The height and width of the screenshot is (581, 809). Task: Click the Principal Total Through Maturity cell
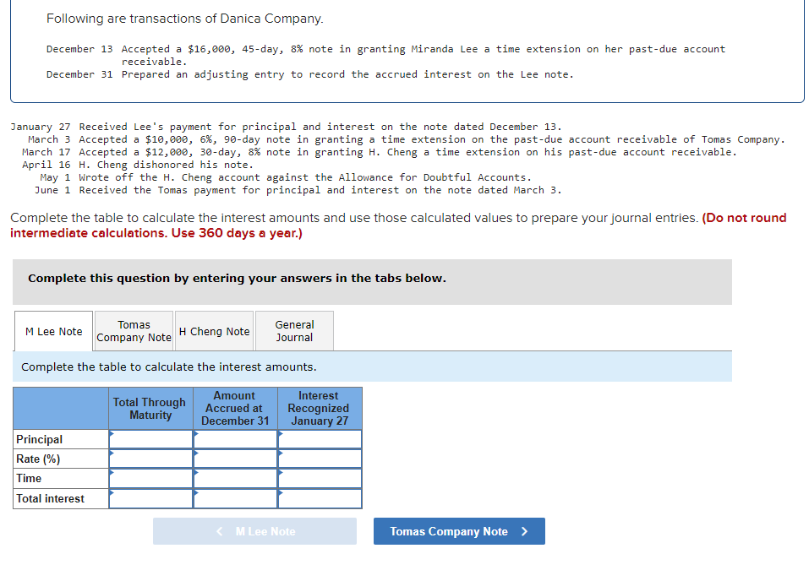point(150,439)
